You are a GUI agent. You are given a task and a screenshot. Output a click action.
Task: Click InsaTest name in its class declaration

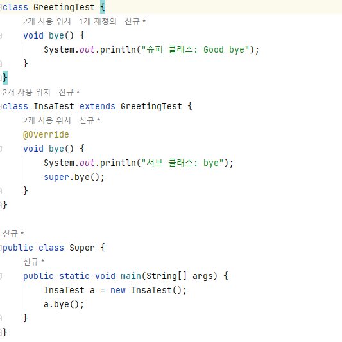54,107
